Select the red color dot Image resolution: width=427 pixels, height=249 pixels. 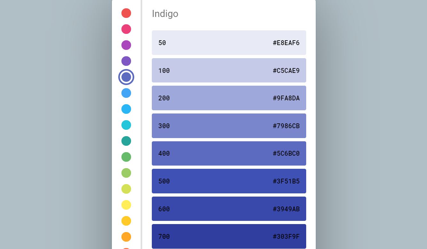pyautogui.click(x=126, y=13)
